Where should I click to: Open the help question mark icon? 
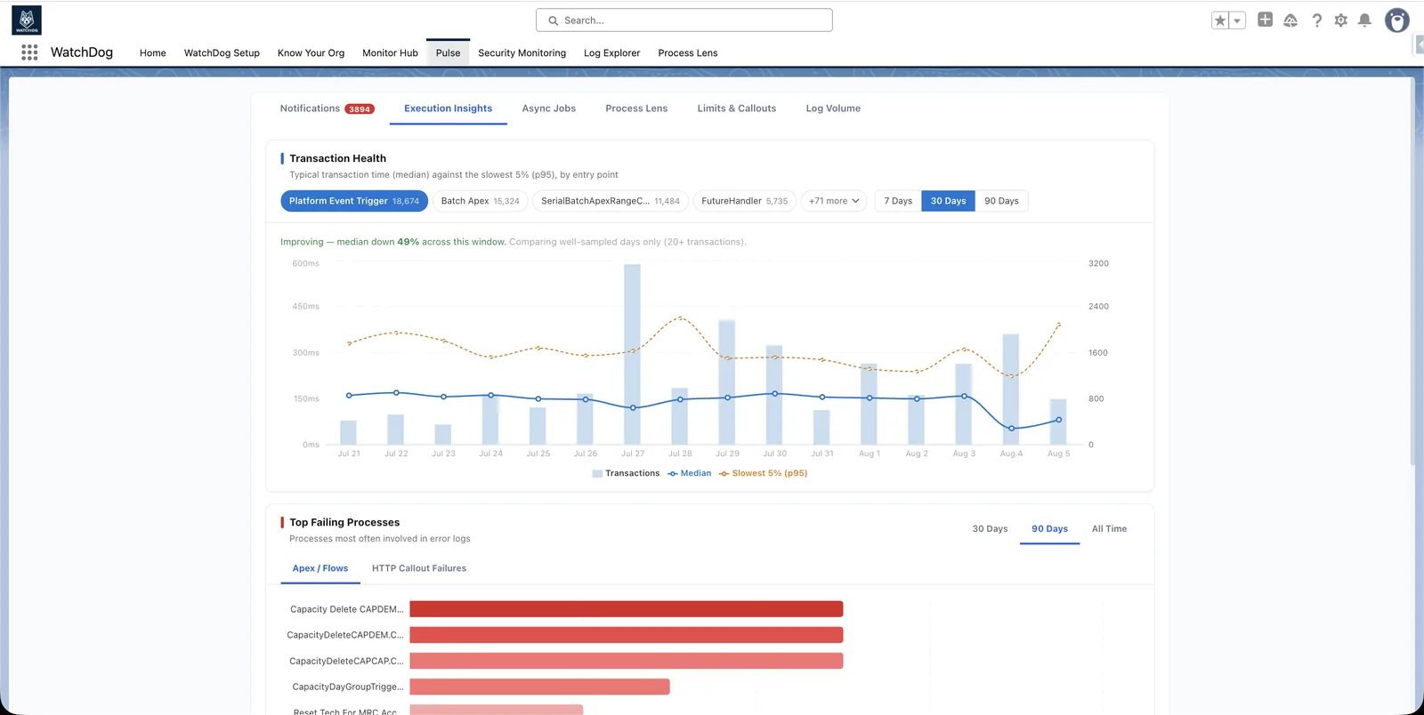point(1317,20)
